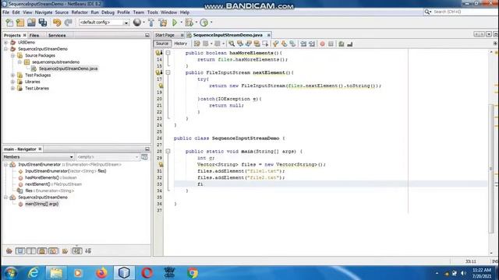The height and width of the screenshot is (280, 499).
Task: Click the Windows Start button
Action: point(11,273)
